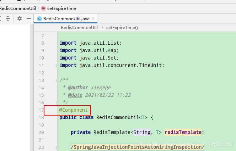Click date value 2021/02/22 11:22

point(108,95)
